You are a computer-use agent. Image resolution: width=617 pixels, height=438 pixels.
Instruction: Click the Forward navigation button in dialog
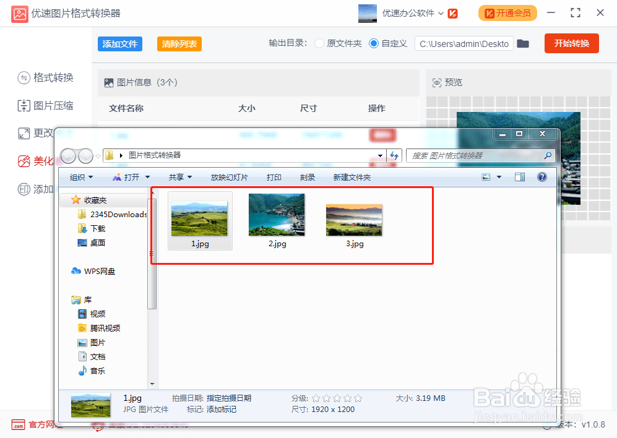click(x=85, y=156)
